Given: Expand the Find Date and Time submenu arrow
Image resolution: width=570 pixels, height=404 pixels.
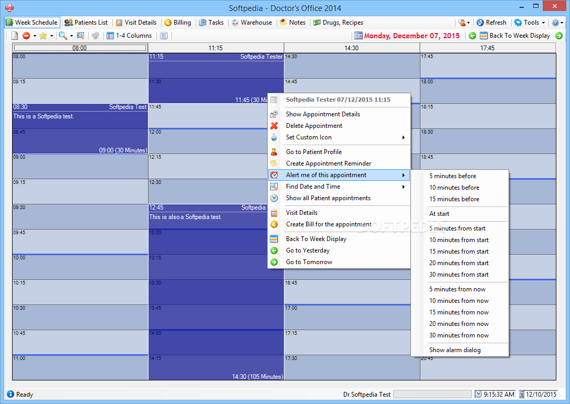Looking at the screenshot, I should point(404,187).
